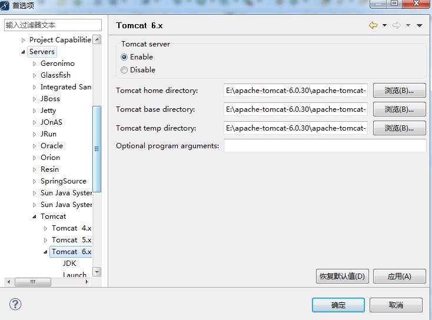Screen dimensions: 432x320
Task: Expand the JRun server node
Action: point(34,134)
